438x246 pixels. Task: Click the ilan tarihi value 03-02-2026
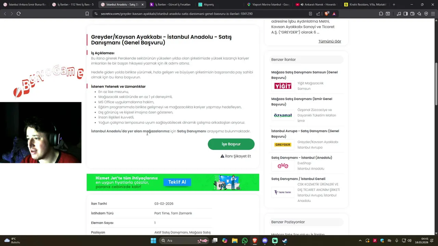point(164,204)
